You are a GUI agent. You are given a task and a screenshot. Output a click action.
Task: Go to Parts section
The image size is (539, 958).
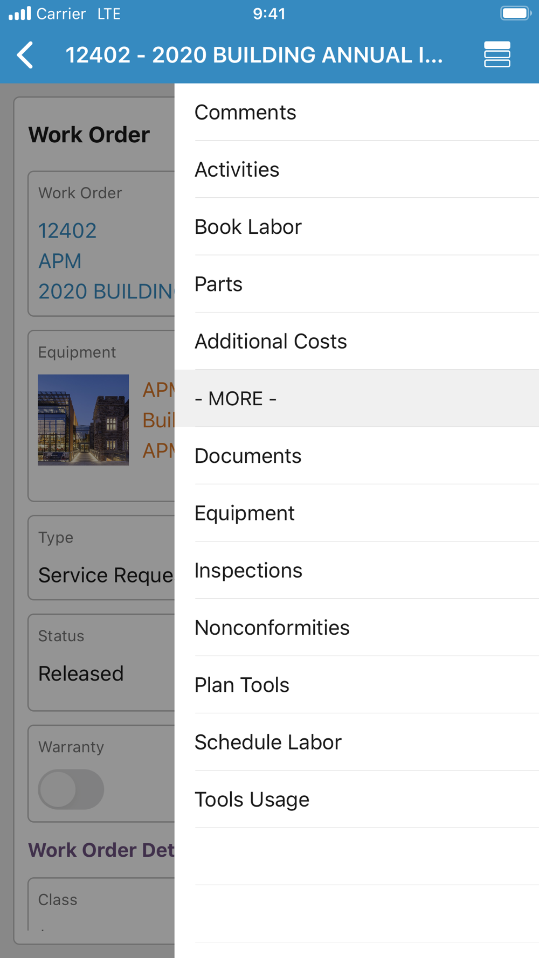click(x=357, y=284)
